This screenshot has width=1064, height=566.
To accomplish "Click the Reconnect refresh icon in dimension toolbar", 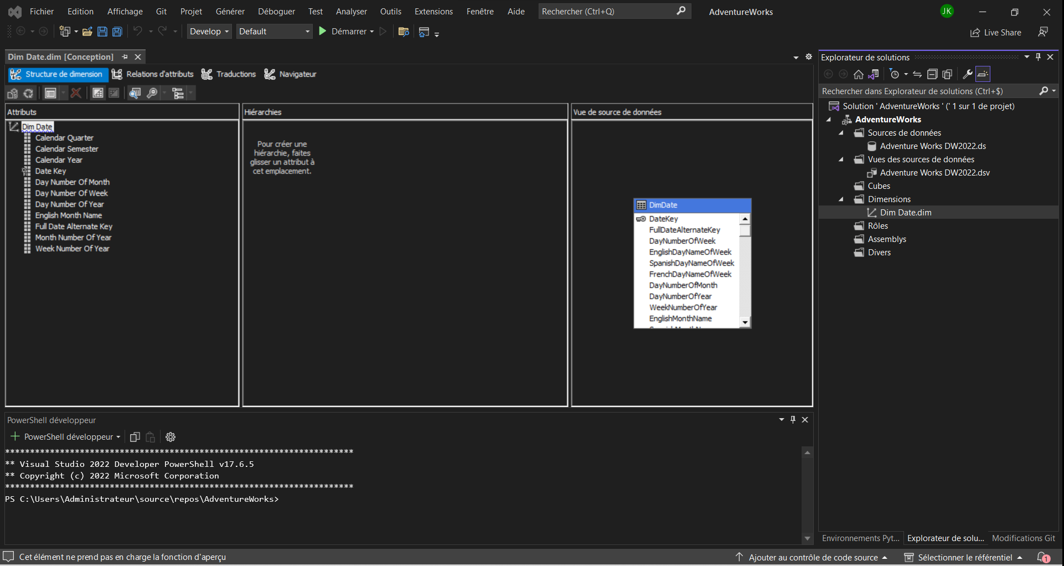I will (x=28, y=93).
